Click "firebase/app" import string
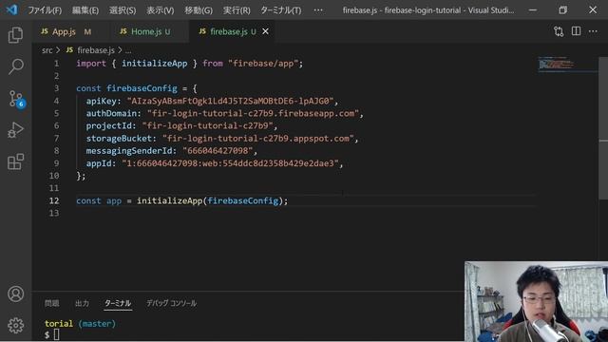The width and height of the screenshot is (608, 342). coord(263,64)
